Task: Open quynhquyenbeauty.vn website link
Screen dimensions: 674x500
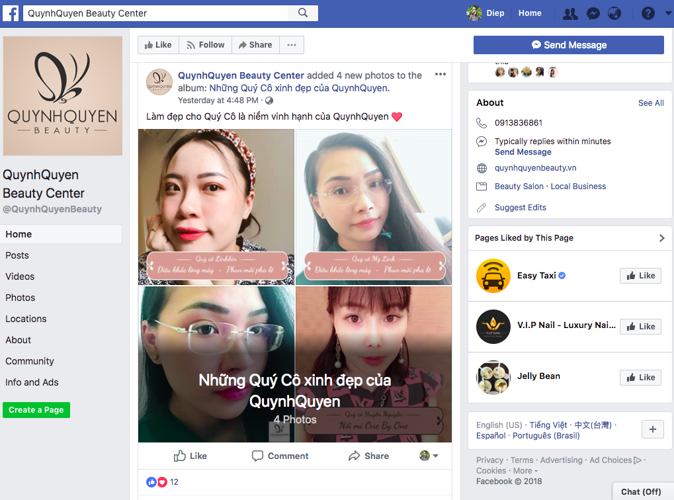Action: coord(536,168)
